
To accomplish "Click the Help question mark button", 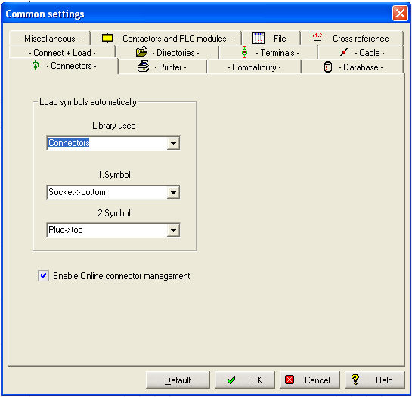I will (x=375, y=380).
